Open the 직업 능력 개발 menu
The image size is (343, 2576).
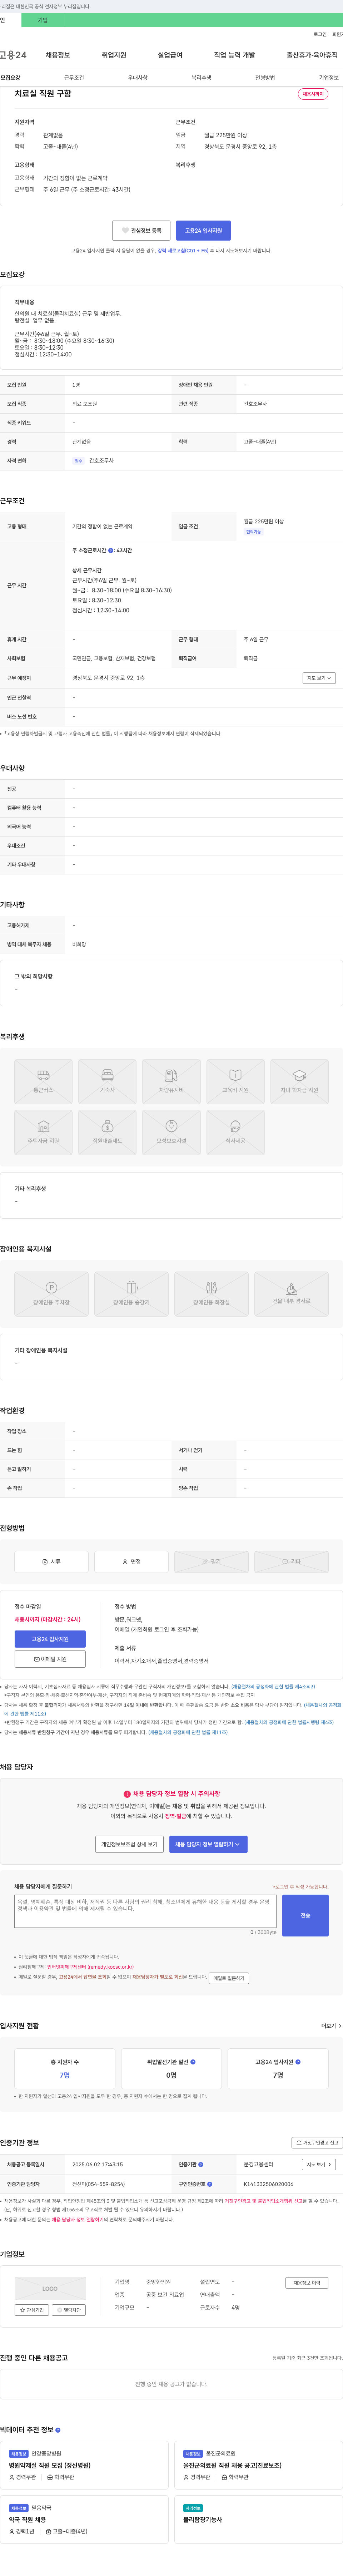pos(234,55)
